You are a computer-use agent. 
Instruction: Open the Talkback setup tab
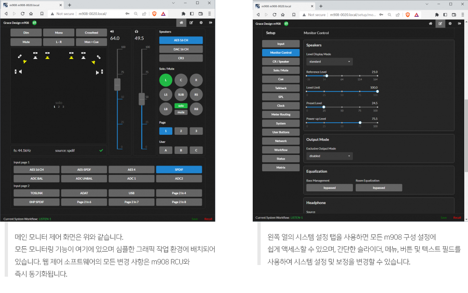tap(281, 88)
